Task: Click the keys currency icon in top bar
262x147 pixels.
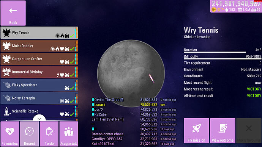Action: pos(214,10)
